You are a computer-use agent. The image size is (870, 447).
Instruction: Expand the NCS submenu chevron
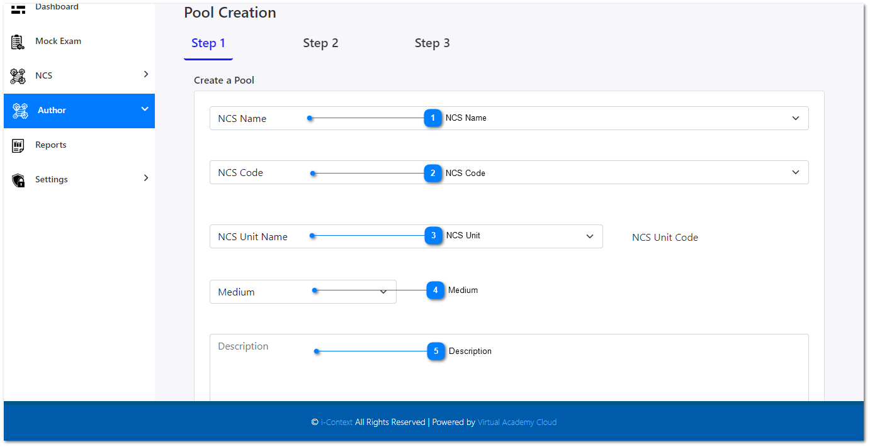point(146,74)
